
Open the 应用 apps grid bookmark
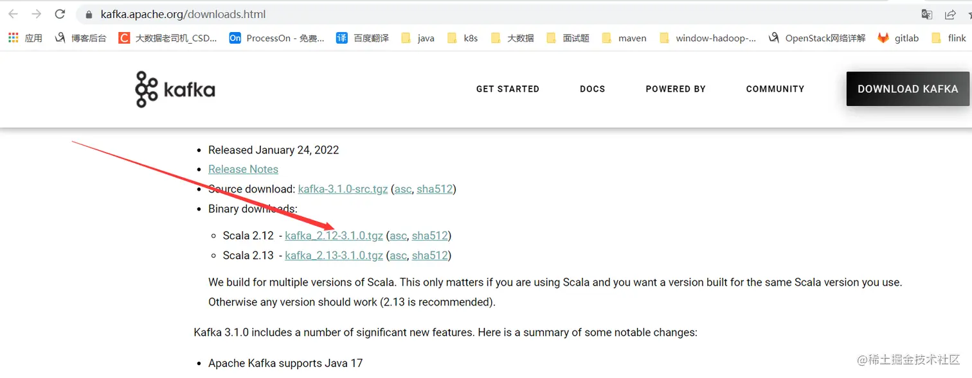(25, 38)
